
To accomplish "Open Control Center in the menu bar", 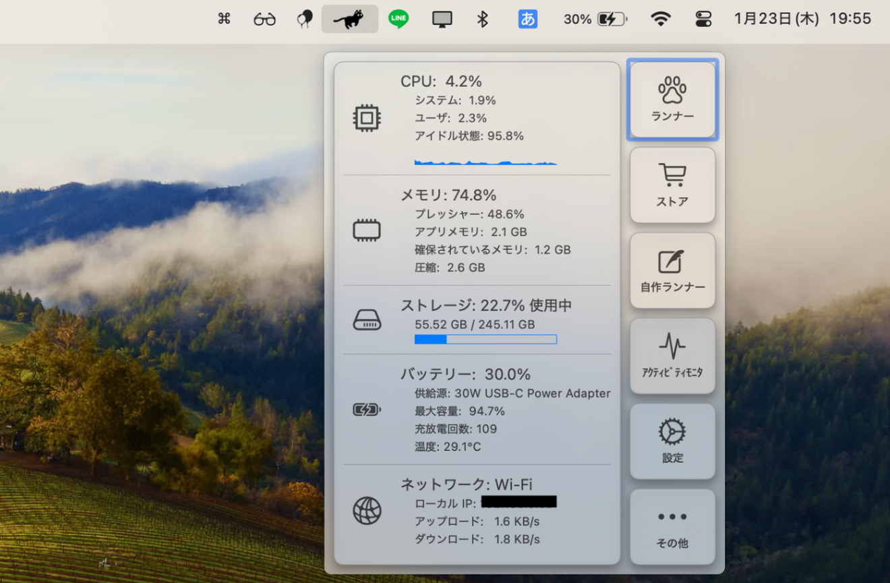I will (703, 19).
